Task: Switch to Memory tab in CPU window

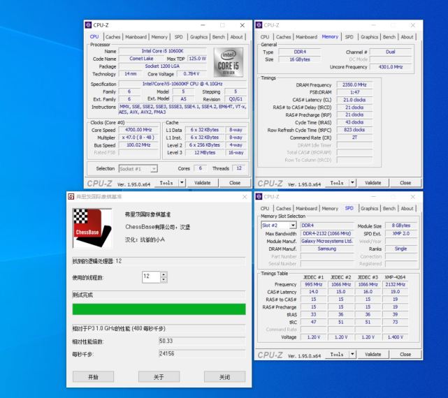Action: pyautogui.click(x=159, y=37)
